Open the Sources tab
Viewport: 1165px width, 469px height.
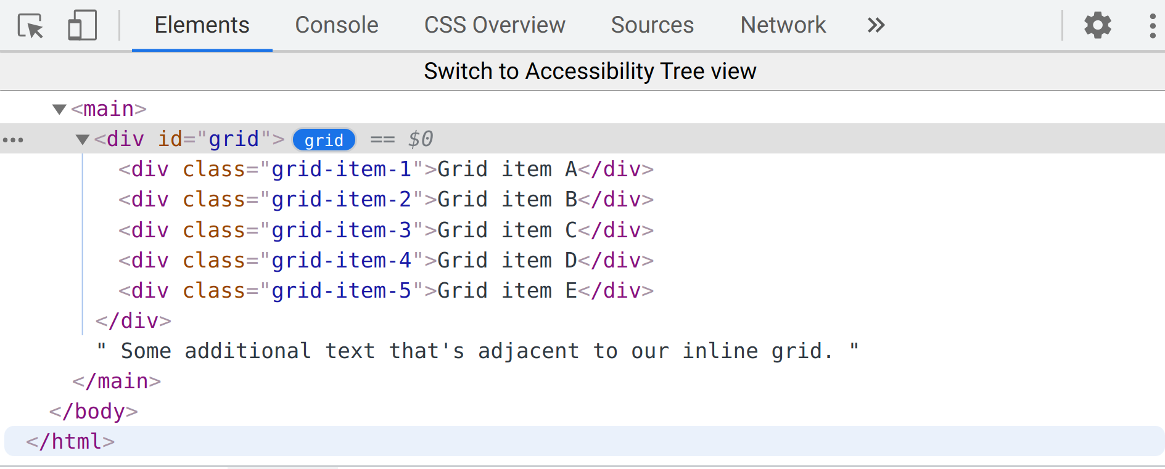point(652,25)
